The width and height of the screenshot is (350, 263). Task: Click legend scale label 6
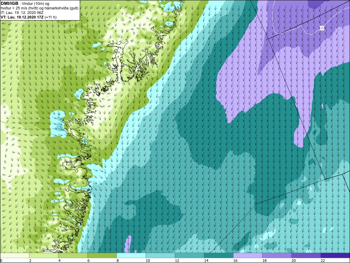coord(89,261)
